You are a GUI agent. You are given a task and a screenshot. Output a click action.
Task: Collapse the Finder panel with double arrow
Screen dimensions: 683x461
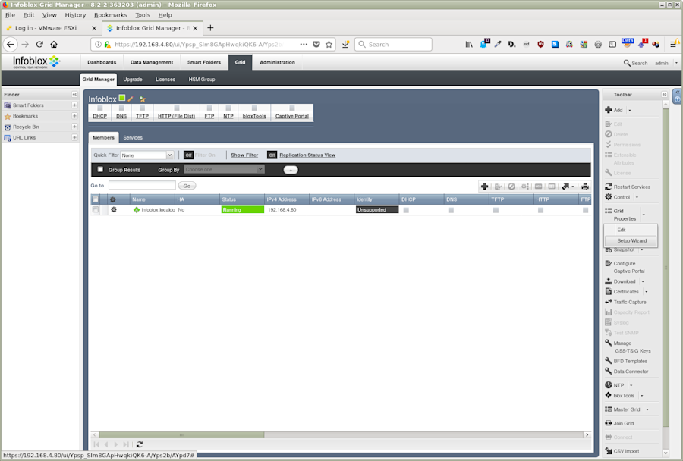pyautogui.click(x=74, y=94)
